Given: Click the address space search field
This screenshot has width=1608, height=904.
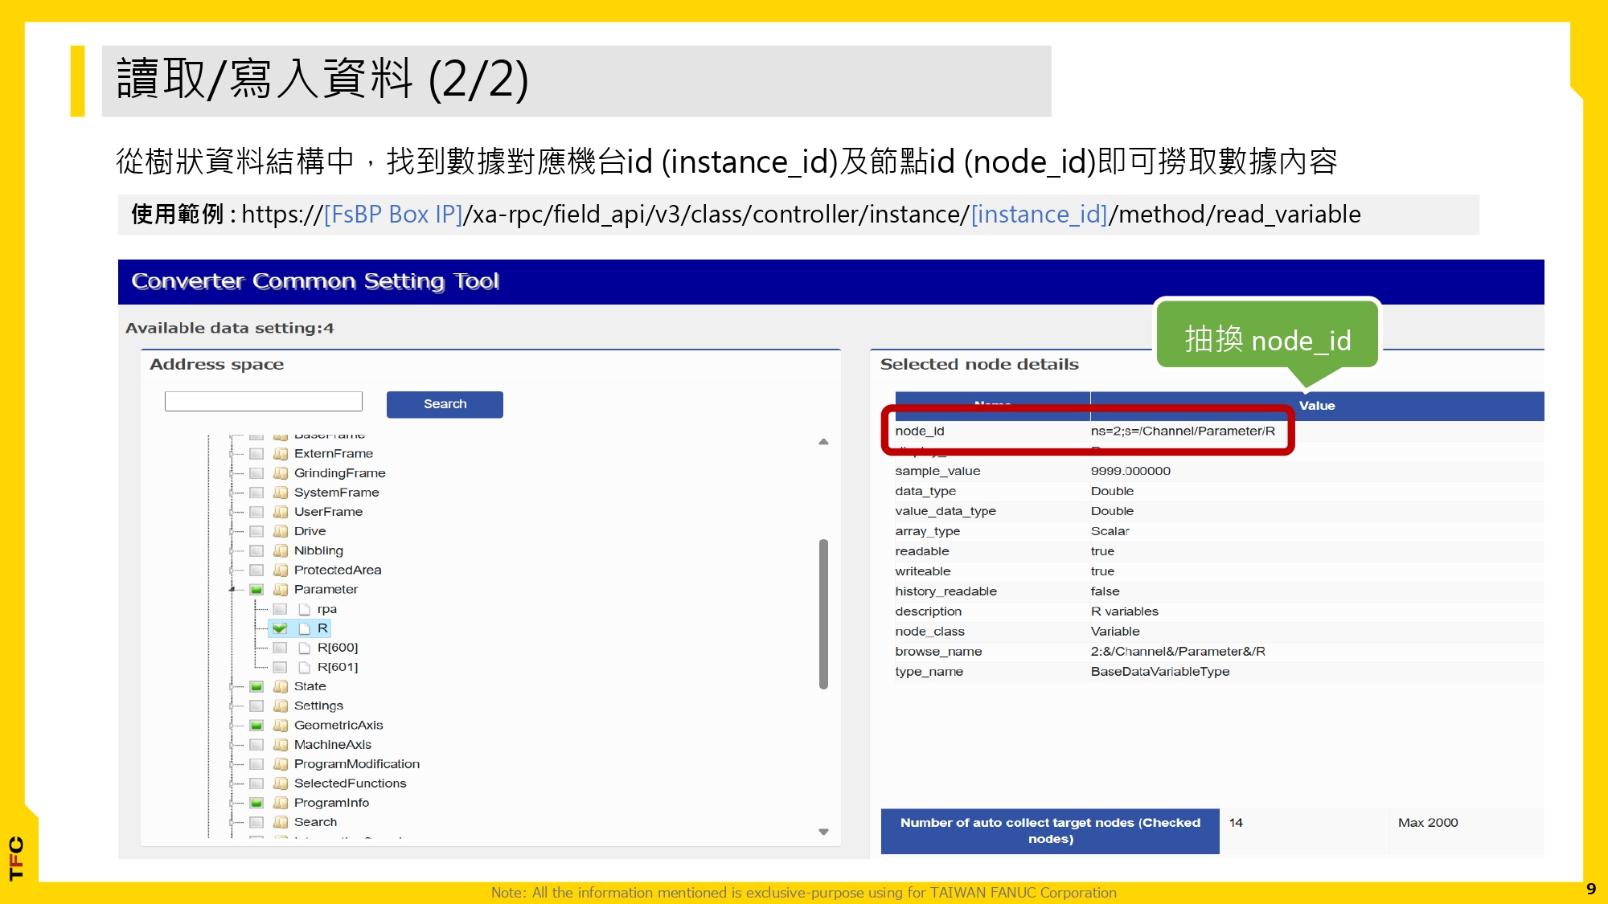Looking at the screenshot, I should 264,401.
